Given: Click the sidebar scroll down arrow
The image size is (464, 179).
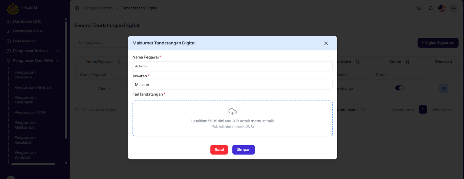Looking at the screenshot, I should coord(66,163).
